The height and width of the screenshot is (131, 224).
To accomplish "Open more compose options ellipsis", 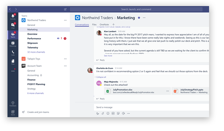I will point(129,113).
